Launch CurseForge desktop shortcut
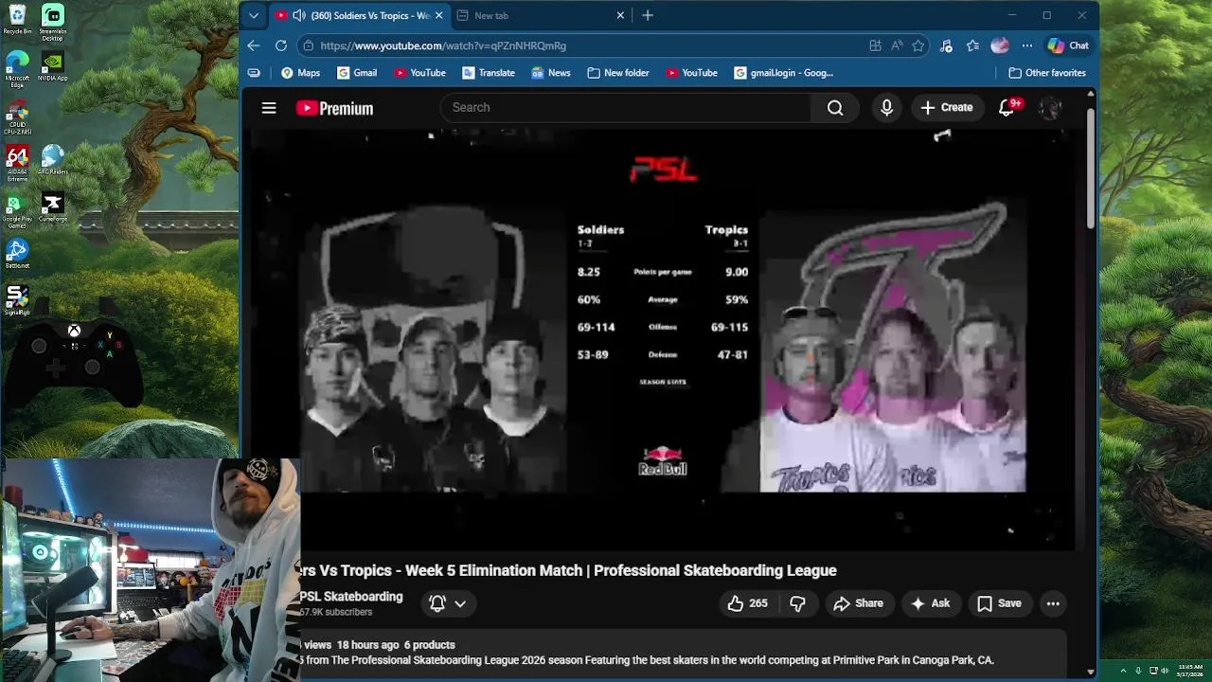Image resolution: width=1212 pixels, height=682 pixels. 52,208
